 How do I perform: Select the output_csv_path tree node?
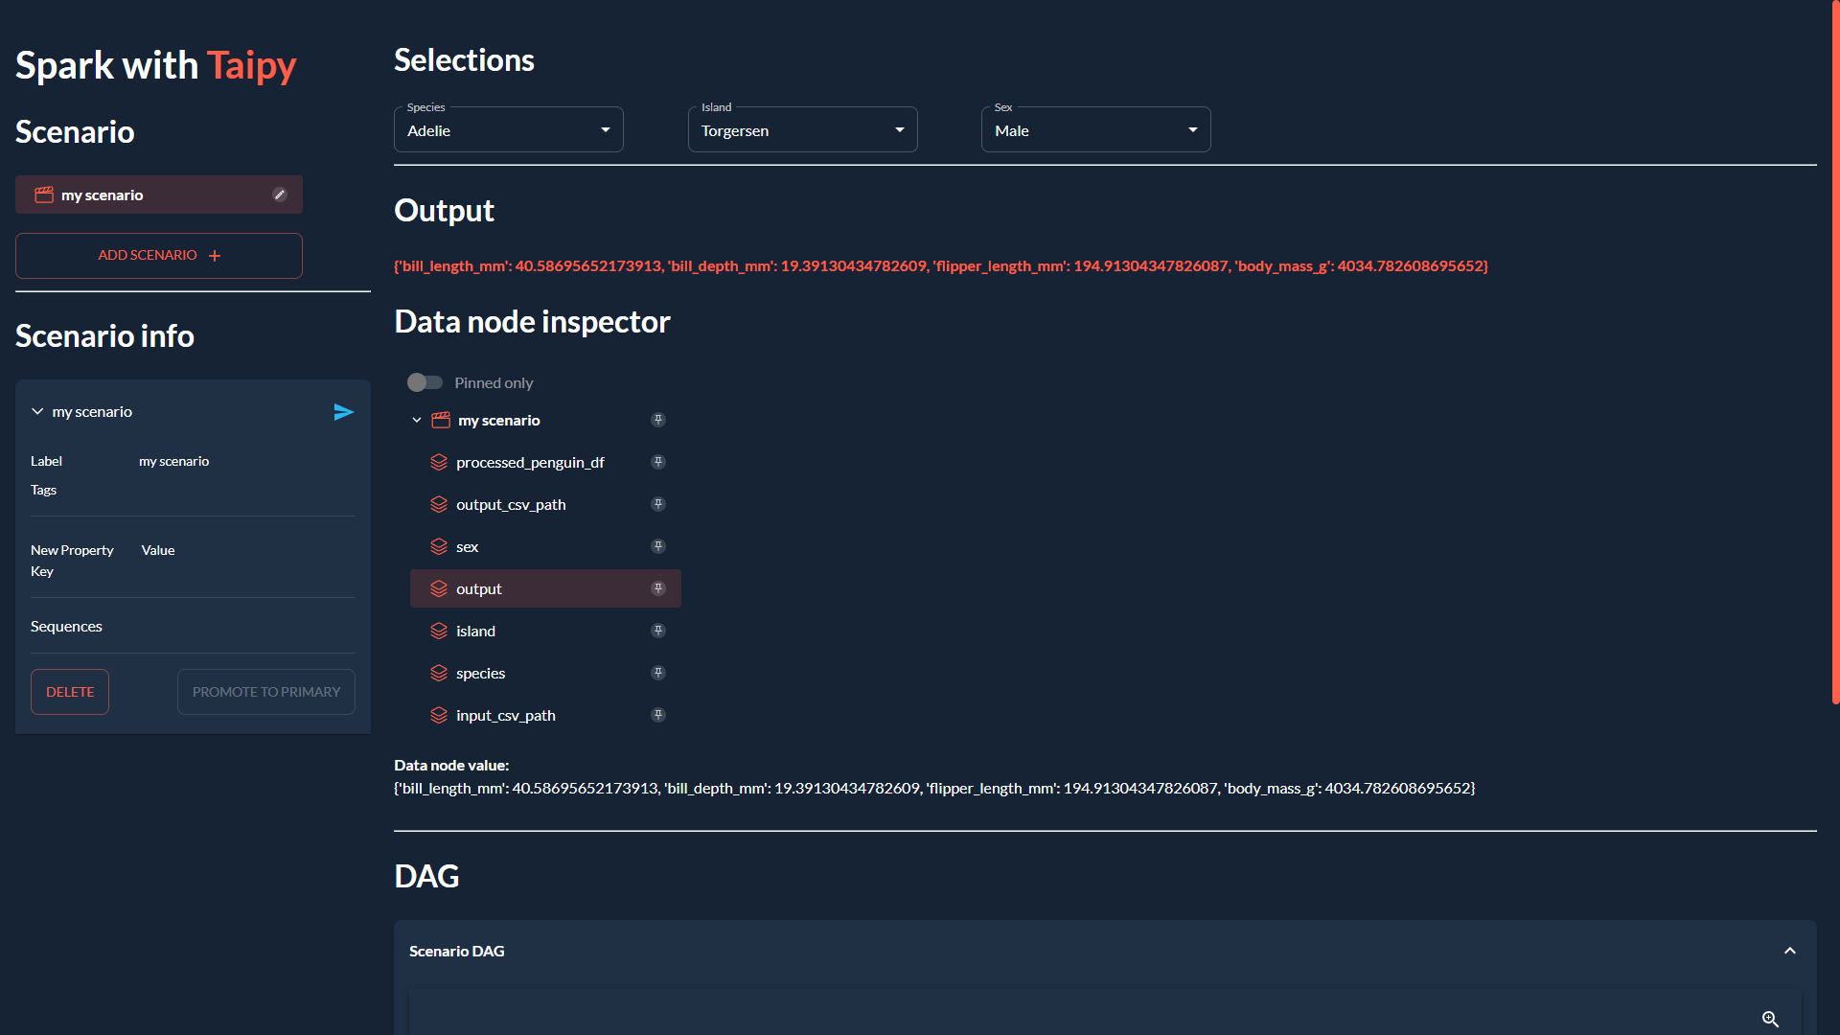pyautogui.click(x=545, y=504)
